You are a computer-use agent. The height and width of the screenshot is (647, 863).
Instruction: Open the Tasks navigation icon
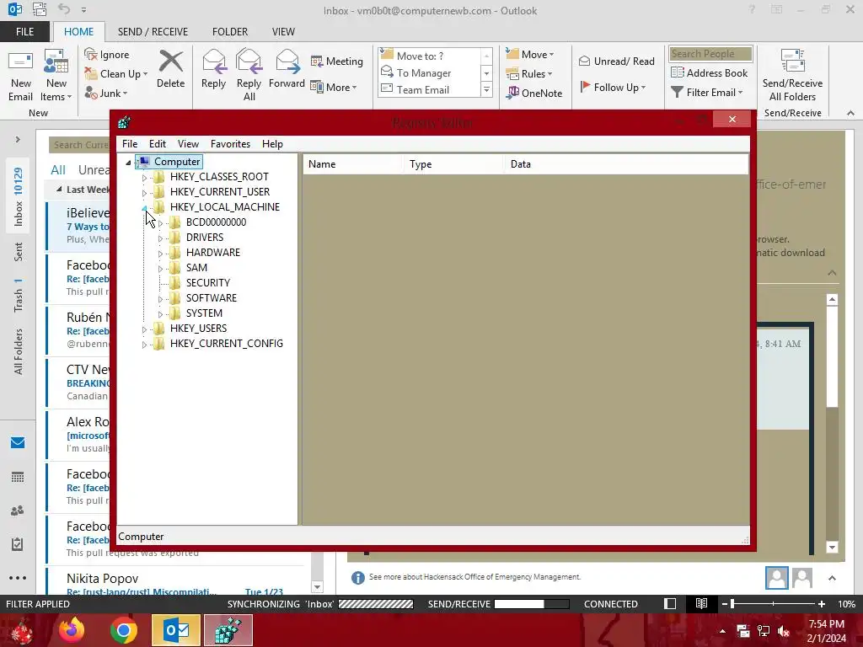pyautogui.click(x=18, y=544)
